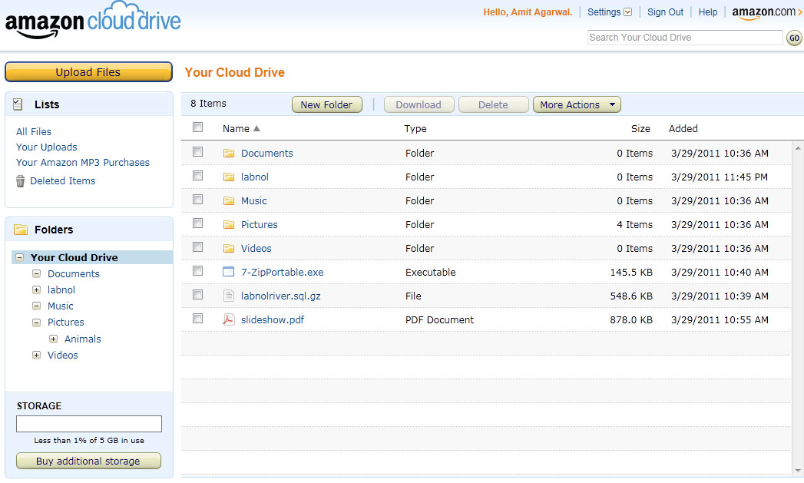Click the trash can icon by Deleted Items

[20, 181]
